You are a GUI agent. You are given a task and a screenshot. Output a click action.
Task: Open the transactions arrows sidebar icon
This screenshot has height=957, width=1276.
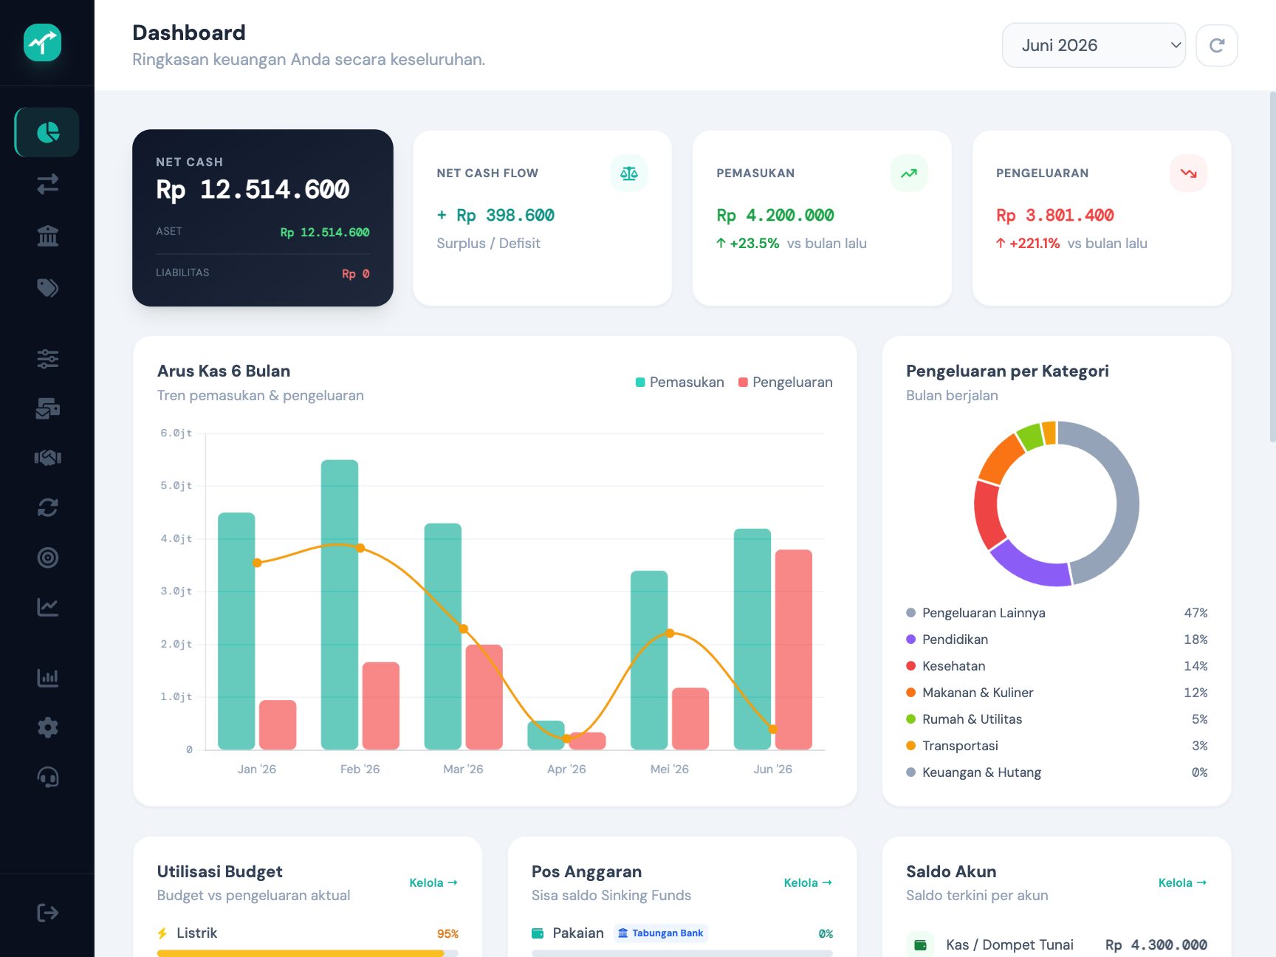click(47, 184)
